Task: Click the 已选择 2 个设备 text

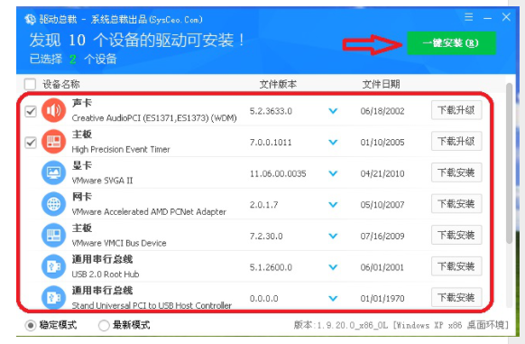Action: tap(73, 60)
